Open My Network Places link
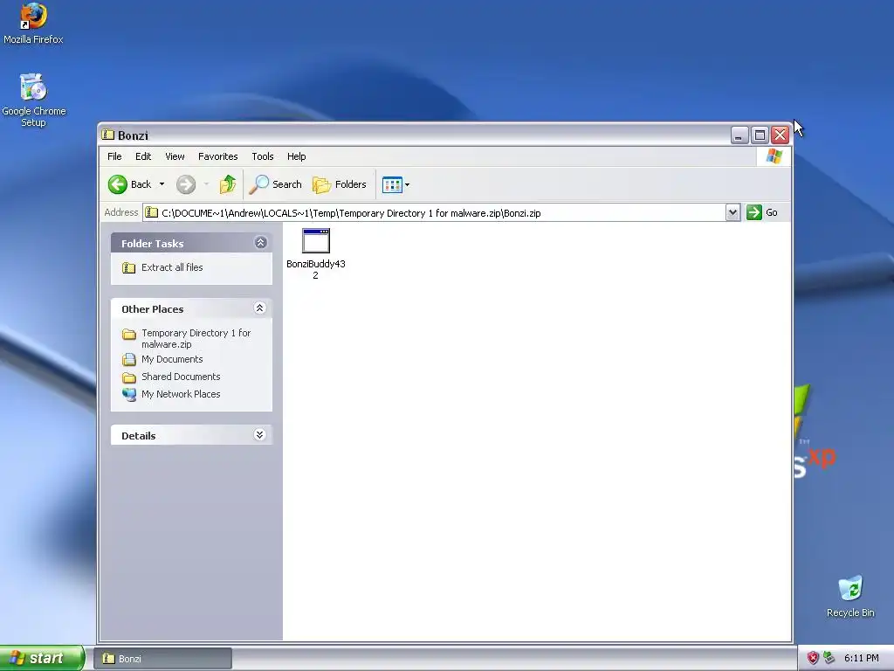This screenshot has height=671, width=894. (x=181, y=394)
